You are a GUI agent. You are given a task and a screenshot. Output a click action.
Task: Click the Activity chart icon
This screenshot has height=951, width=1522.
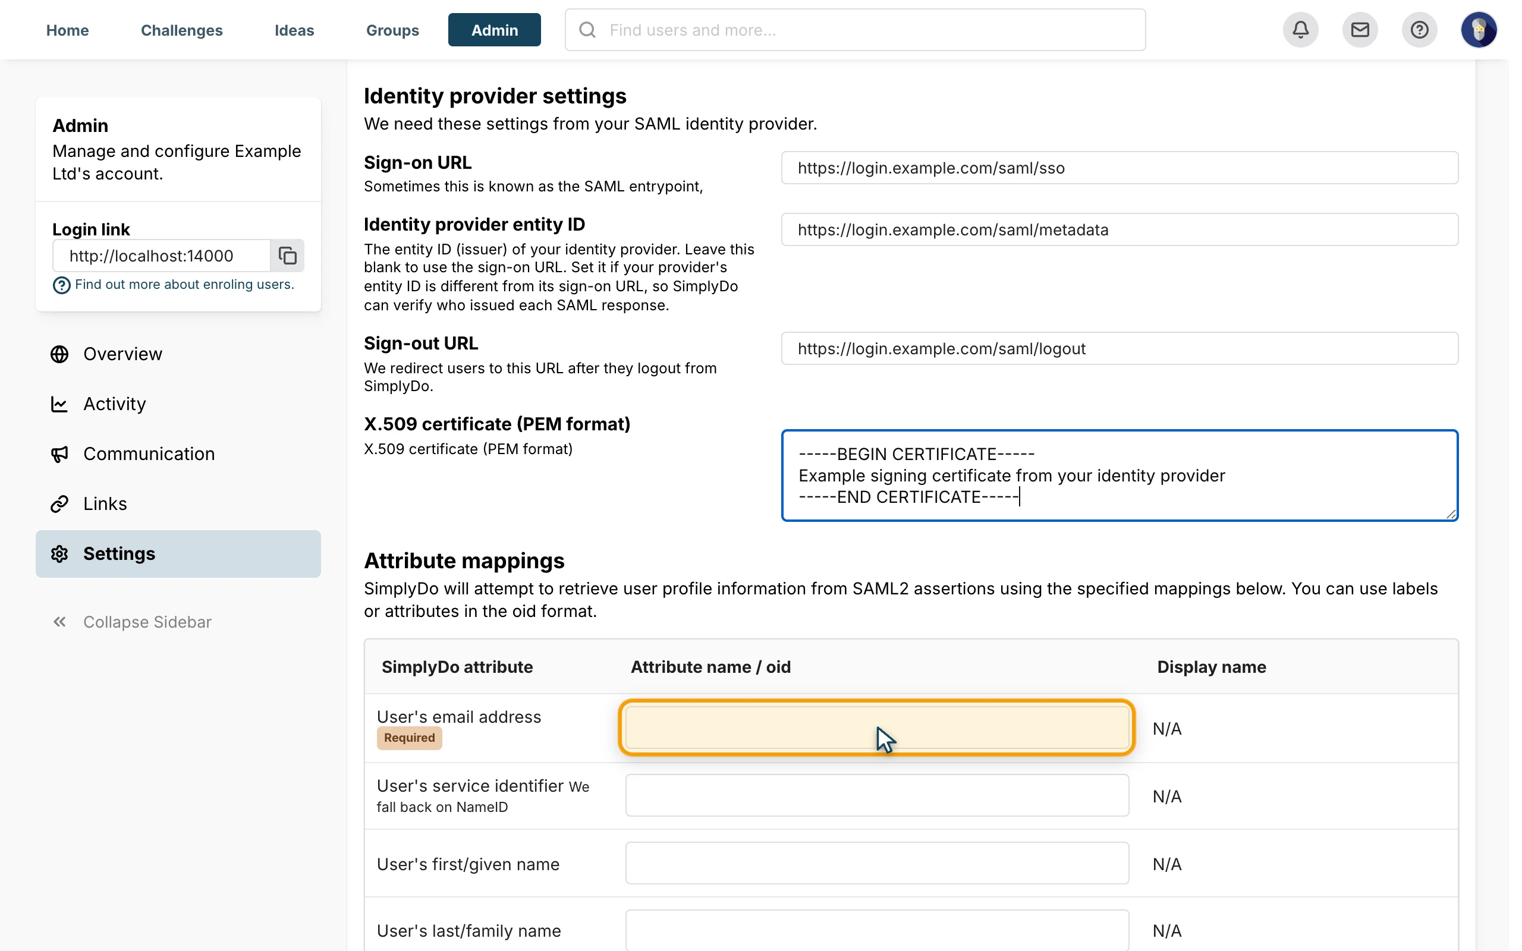tap(59, 404)
